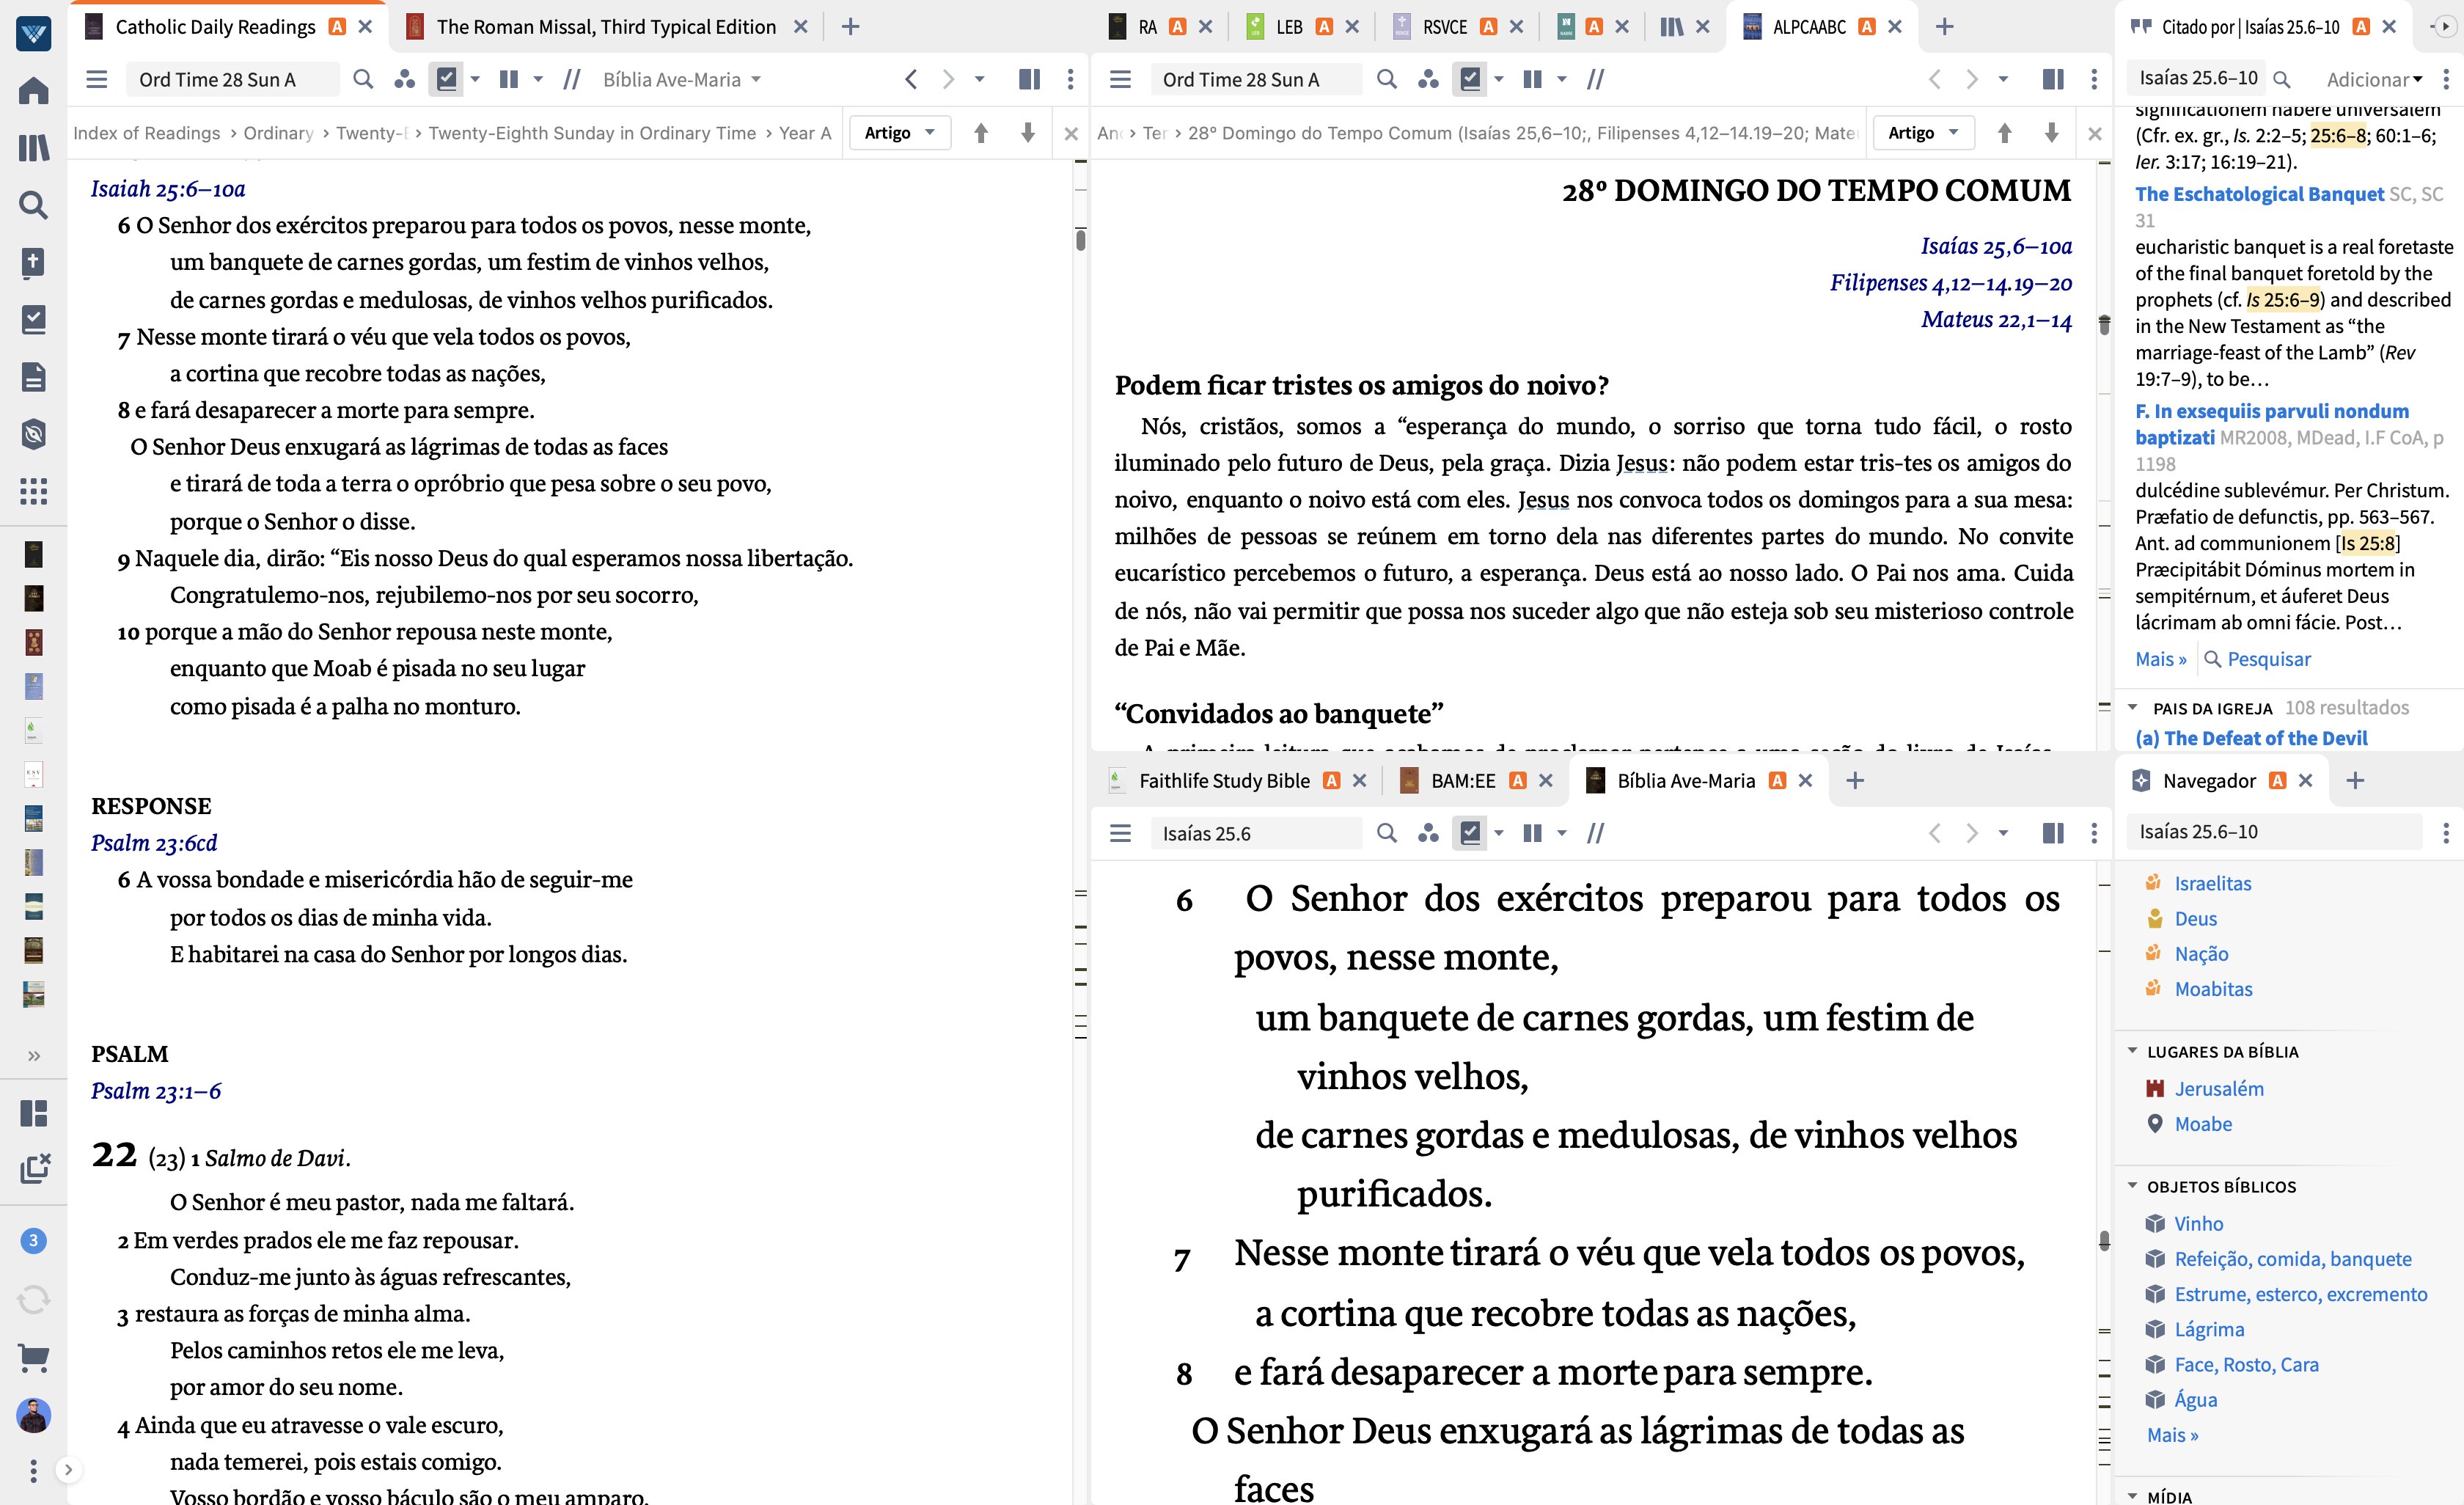Switch to the Faithlife Study Bible tab

pyautogui.click(x=1224, y=781)
